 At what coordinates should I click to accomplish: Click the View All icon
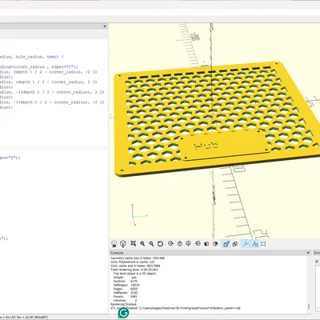pyautogui.click(x=133, y=243)
